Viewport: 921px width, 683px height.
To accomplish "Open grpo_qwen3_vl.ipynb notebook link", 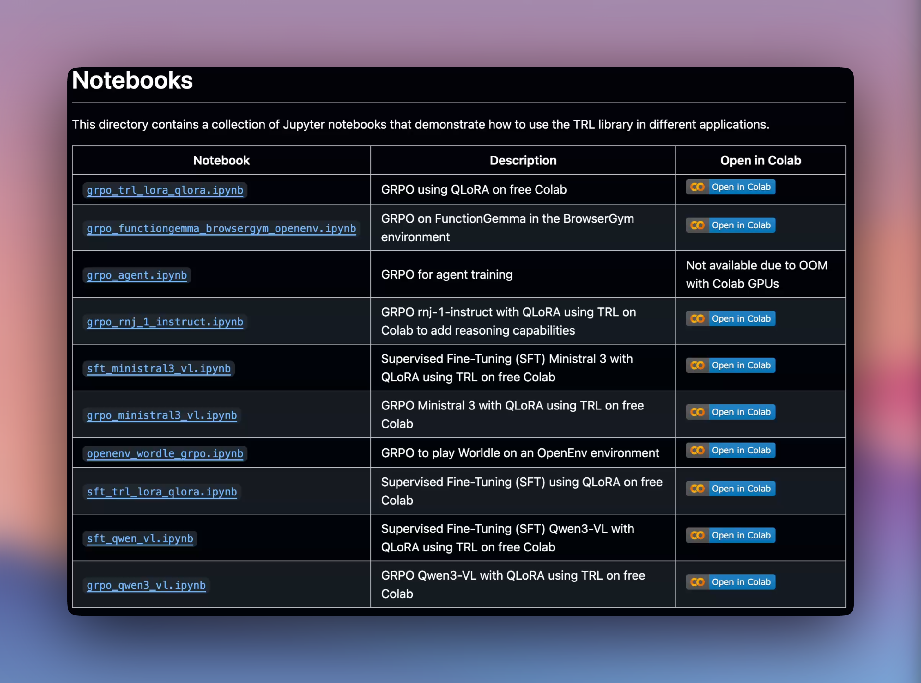I will (x=146, y=585).
